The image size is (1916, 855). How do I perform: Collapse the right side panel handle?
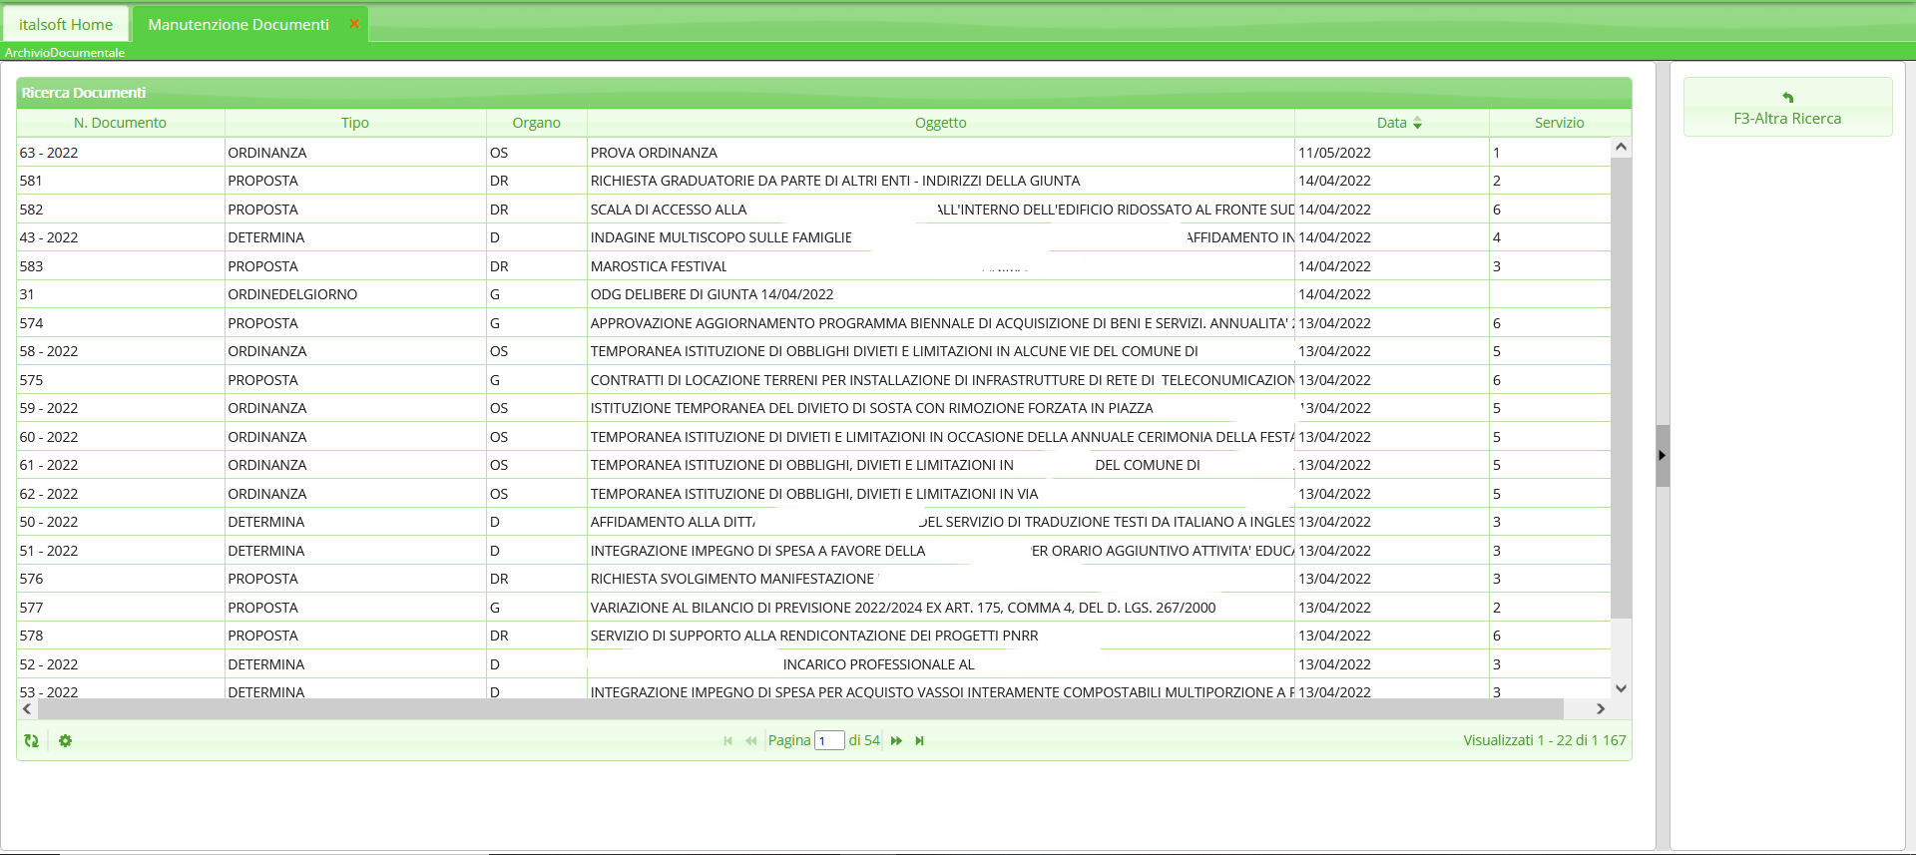(x=1662, y=455)
